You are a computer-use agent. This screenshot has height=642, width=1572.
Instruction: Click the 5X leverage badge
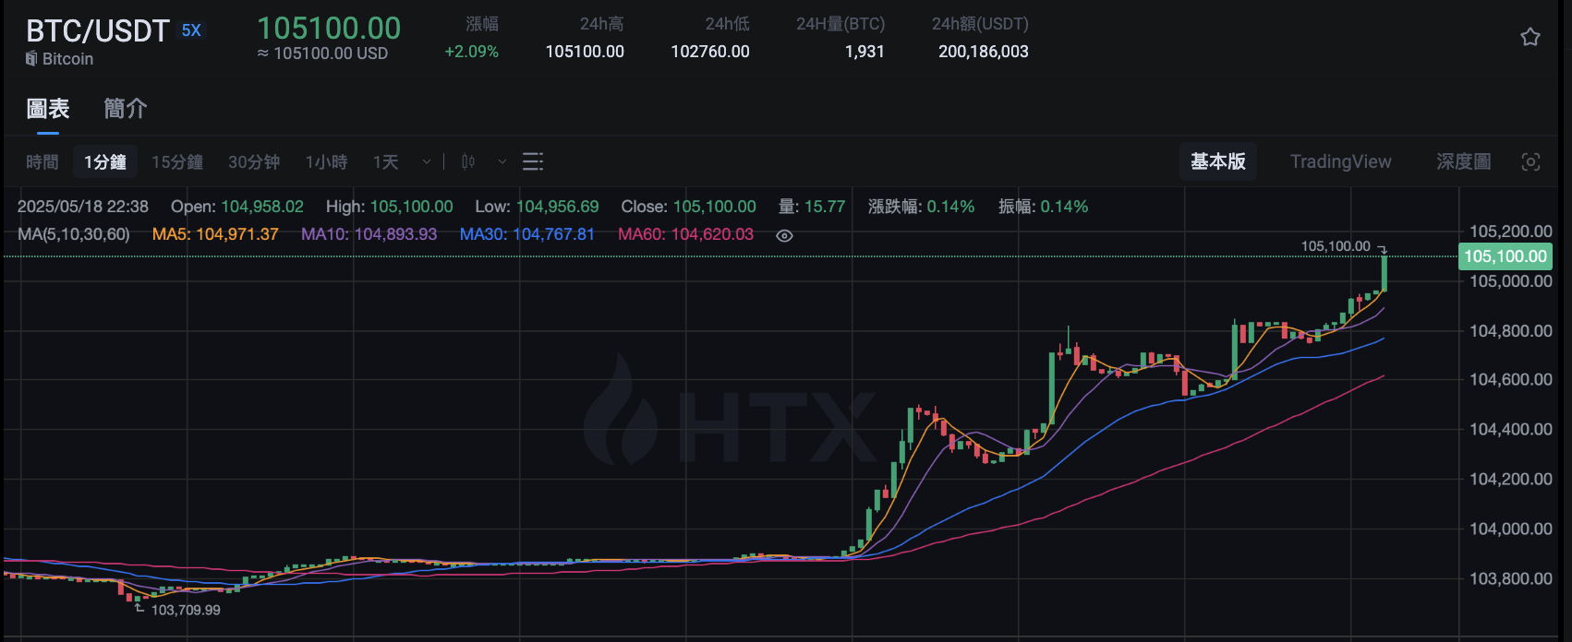tap(191, 30)
